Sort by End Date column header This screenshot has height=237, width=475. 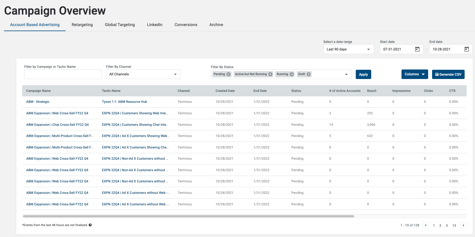tap(260, 91)
